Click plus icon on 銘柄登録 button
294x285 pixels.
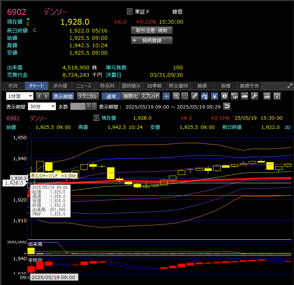(134, 40)
